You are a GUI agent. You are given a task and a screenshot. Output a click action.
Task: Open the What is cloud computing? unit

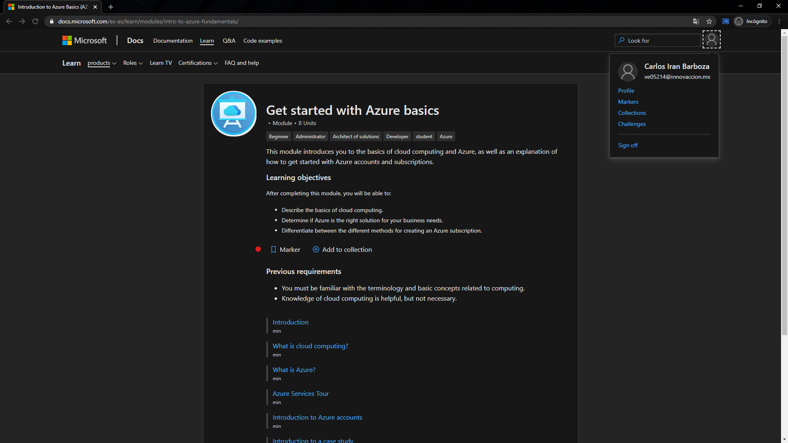pos(310,346)
